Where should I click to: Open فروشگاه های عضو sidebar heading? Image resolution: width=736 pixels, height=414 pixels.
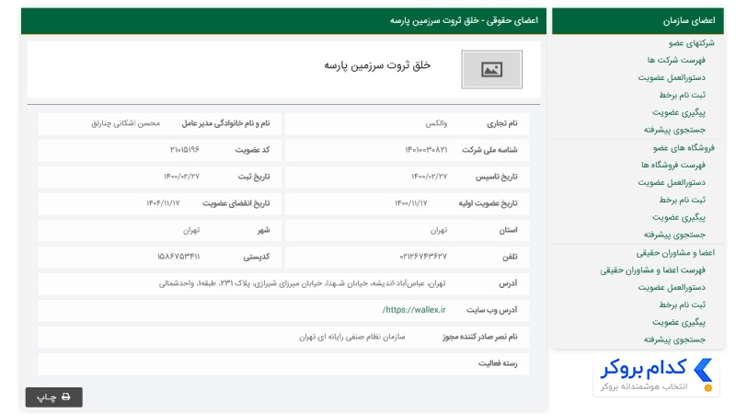(684, 148)
